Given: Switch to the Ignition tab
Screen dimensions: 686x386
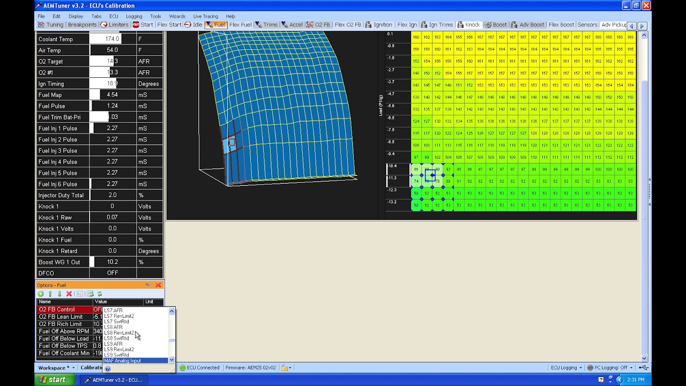Looking at the screenshot, I should click(378, 25).
